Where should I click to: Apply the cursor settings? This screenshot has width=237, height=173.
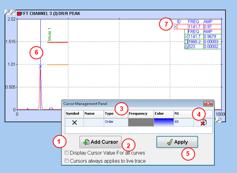click(177, 142)
